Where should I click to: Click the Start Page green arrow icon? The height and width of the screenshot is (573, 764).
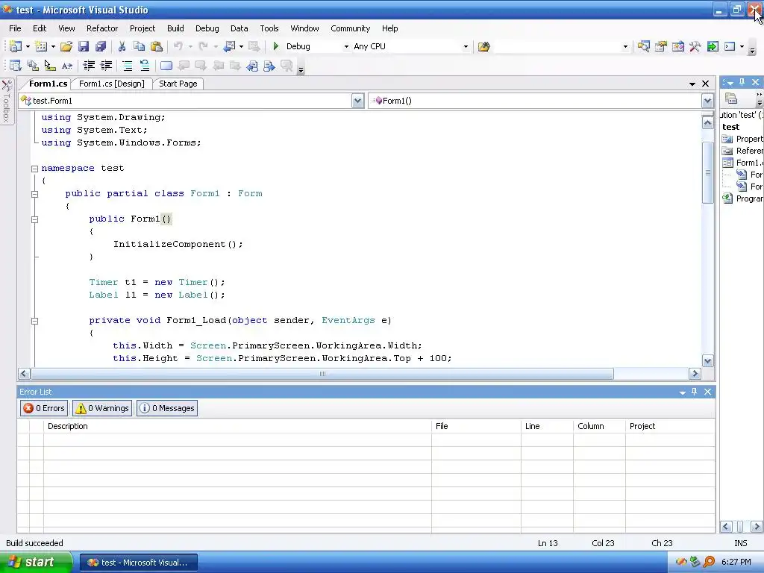point(713,46)
